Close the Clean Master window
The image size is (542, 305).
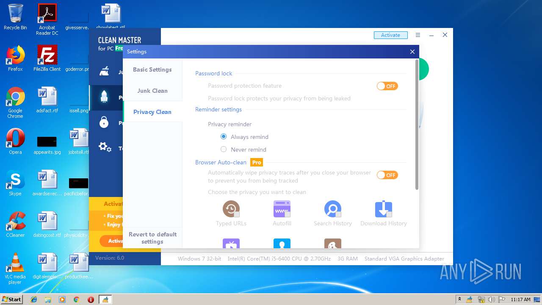tap(445, 35)
